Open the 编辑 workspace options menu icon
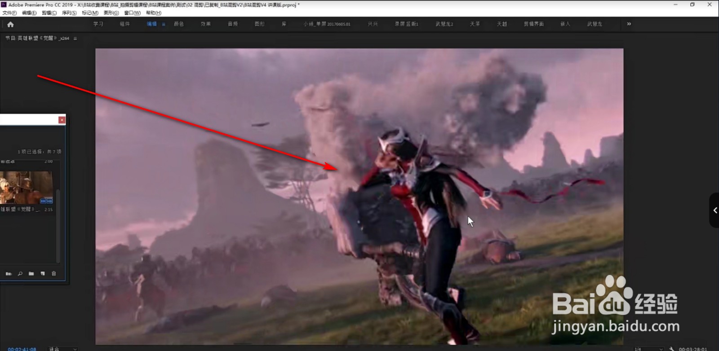Viewport: 719px width, 351px height. point(164,24)
